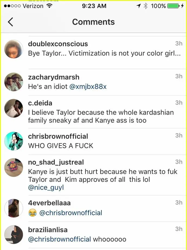Open zacharydmarsh profile picture
This screenshot has height=250, width=187.
(14, 82)
